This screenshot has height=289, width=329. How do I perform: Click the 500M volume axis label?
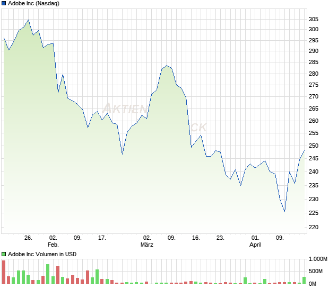[316, 271]
